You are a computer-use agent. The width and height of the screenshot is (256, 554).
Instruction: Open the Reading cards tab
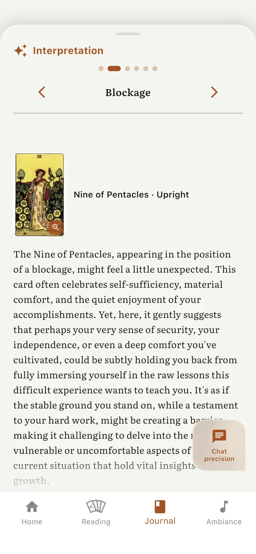pos(96,512)
